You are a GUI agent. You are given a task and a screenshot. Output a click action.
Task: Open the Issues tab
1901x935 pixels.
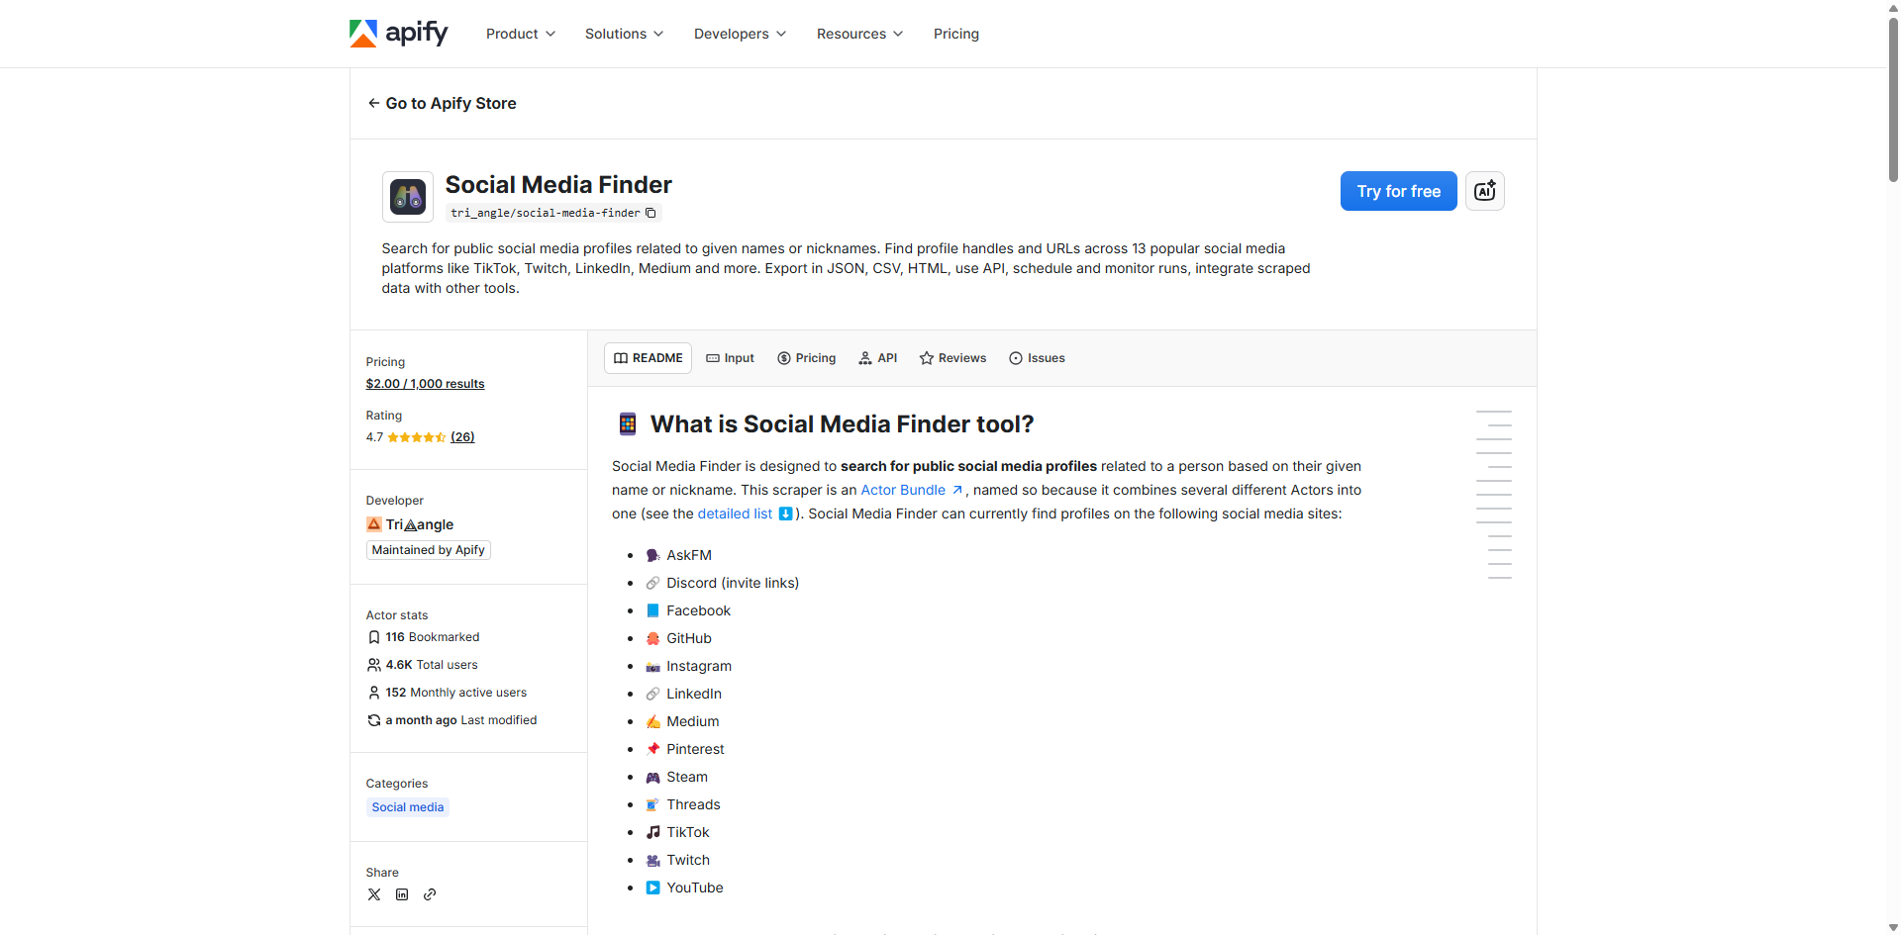coord(1036,357)
